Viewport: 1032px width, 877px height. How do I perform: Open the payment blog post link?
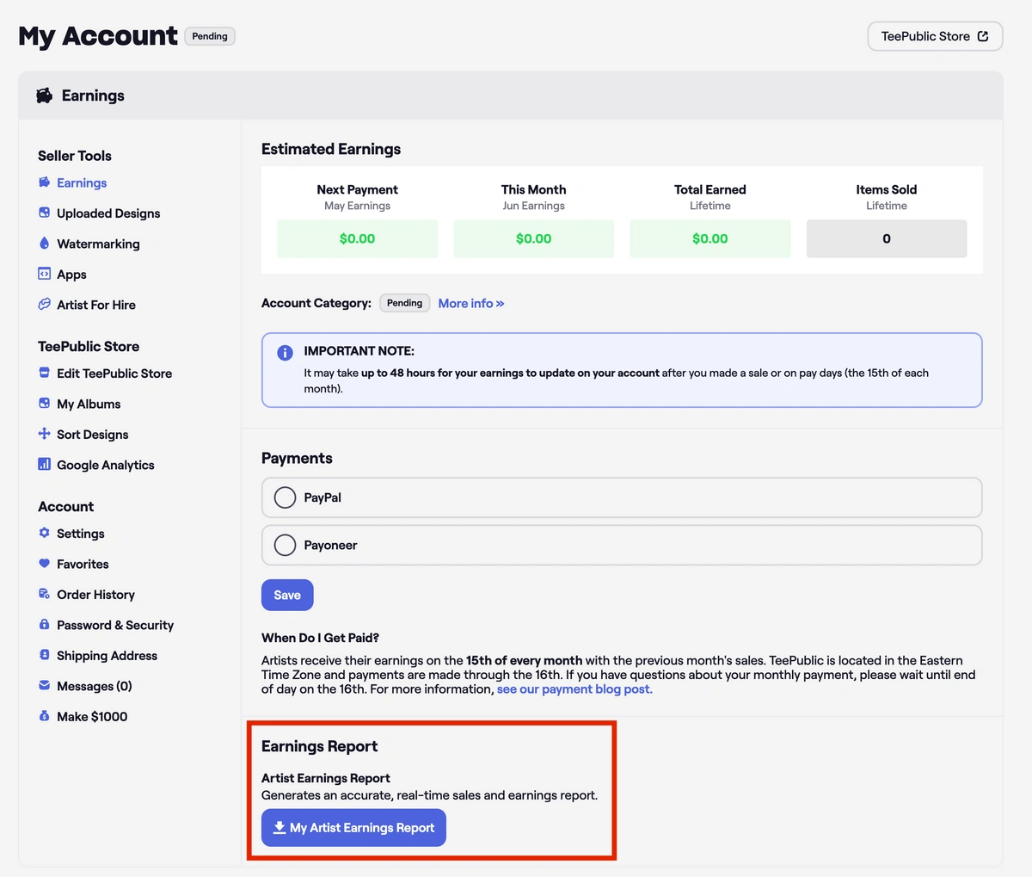(x=574, y=689)
